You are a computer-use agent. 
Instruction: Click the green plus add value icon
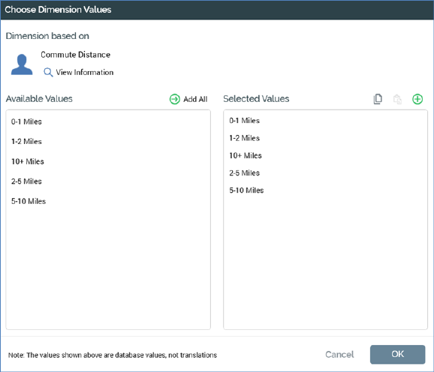[x=417, y=99]
